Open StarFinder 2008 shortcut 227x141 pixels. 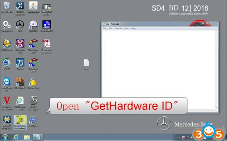(x=33, y=46)
